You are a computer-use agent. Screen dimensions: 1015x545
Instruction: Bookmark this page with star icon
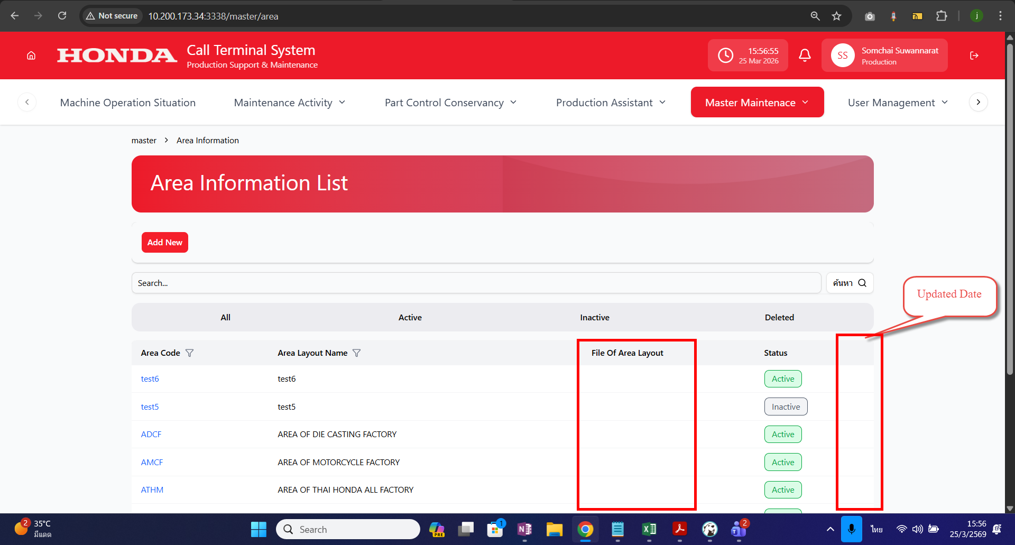pyautogui.click(x=836, y=16)
